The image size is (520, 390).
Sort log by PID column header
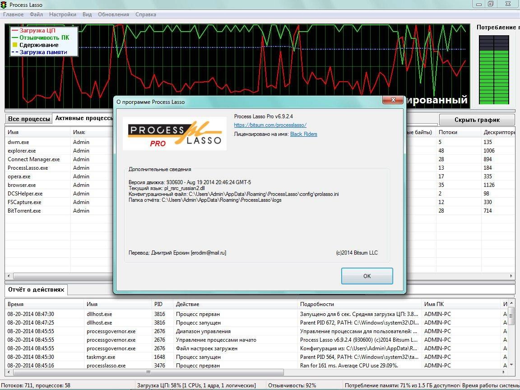[x=162, y=304]
